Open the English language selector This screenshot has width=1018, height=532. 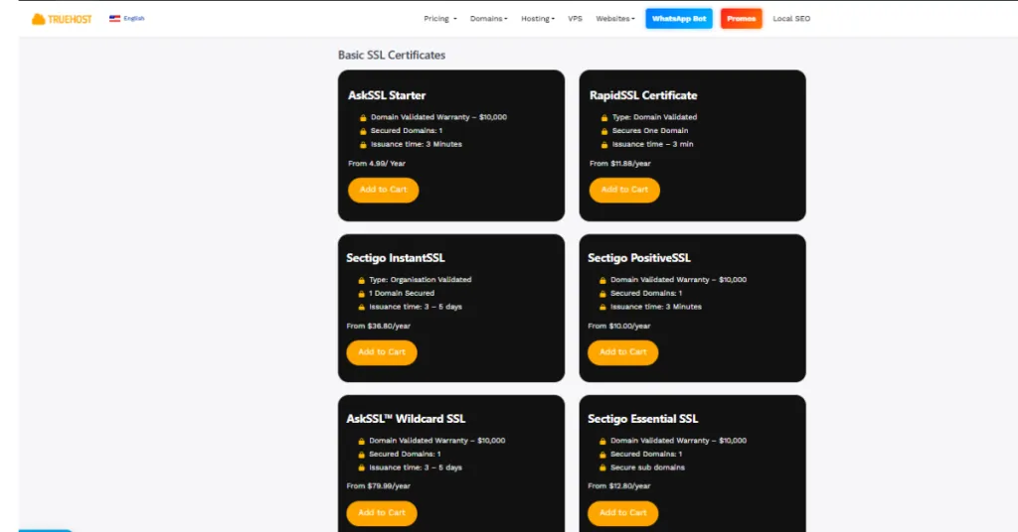coord(127,19)
